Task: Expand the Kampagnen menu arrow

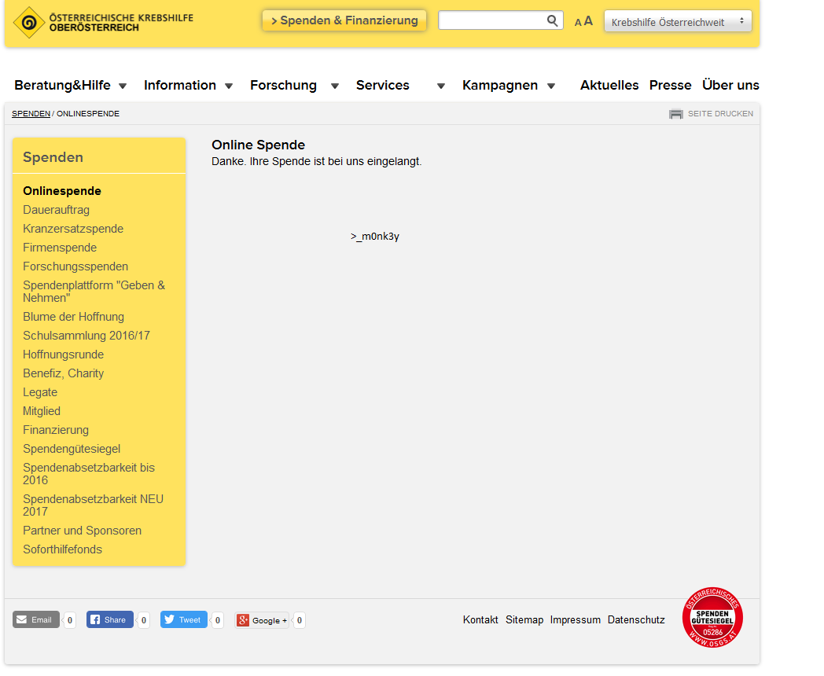Action: tap(550, 86)
